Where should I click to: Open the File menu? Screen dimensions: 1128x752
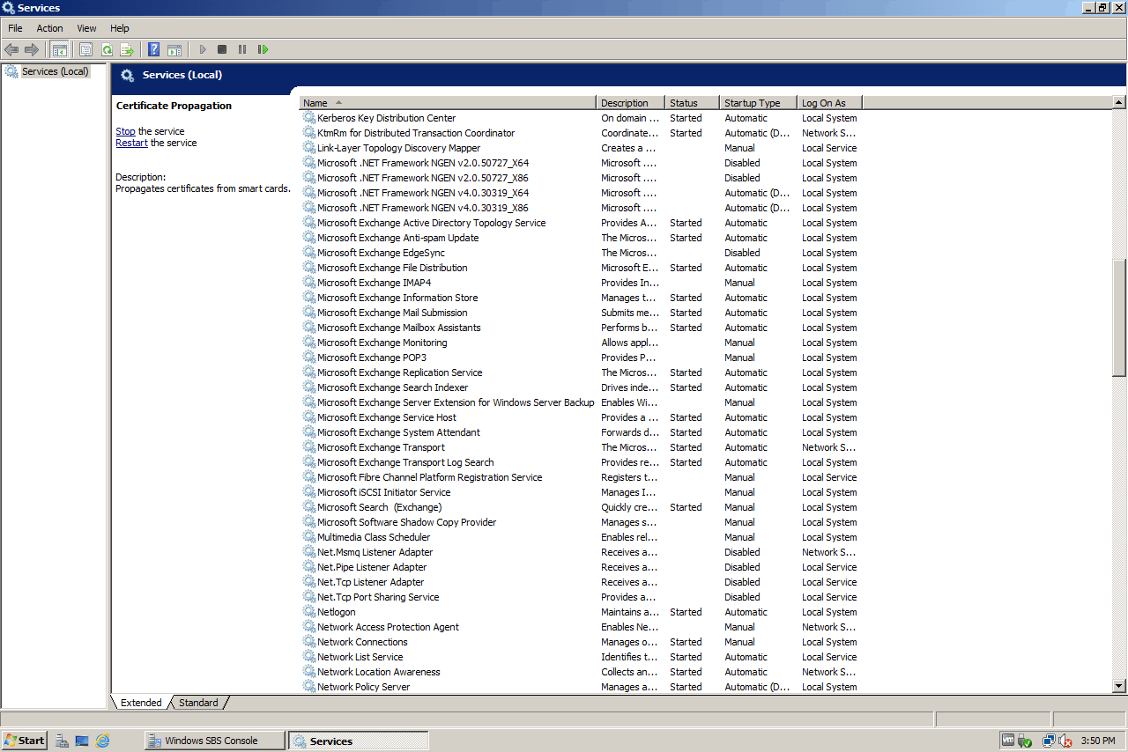point(16,28)
